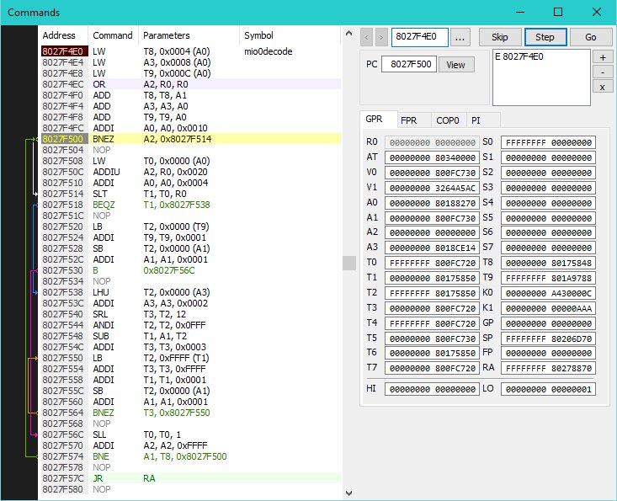Edit the T8 register value 80175848
Viewport: 617px width, 501px height.
548,263
